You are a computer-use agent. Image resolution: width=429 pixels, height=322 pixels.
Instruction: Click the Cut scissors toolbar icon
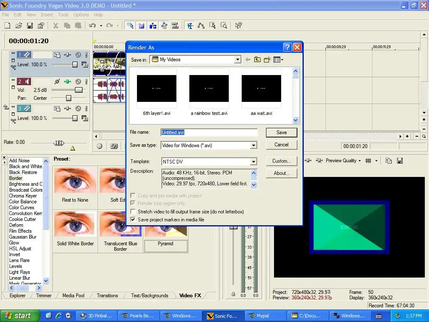coord(56,26)
